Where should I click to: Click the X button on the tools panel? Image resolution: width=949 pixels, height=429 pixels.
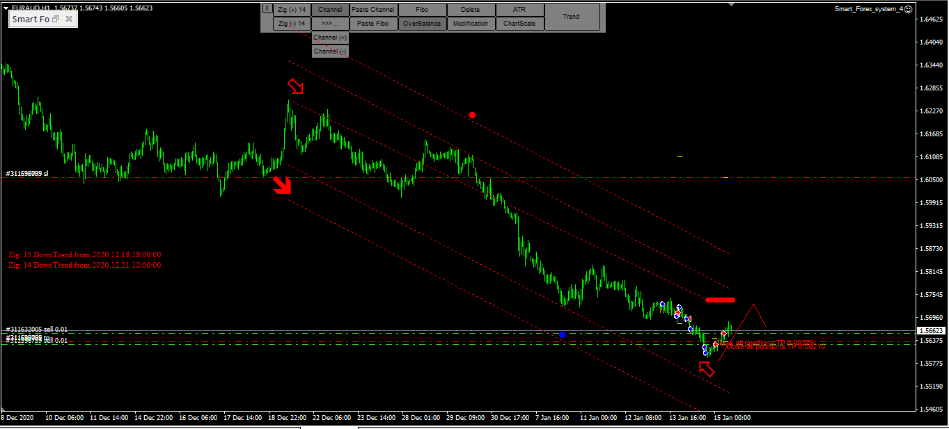pyautogui.click(x=267, y=8)
